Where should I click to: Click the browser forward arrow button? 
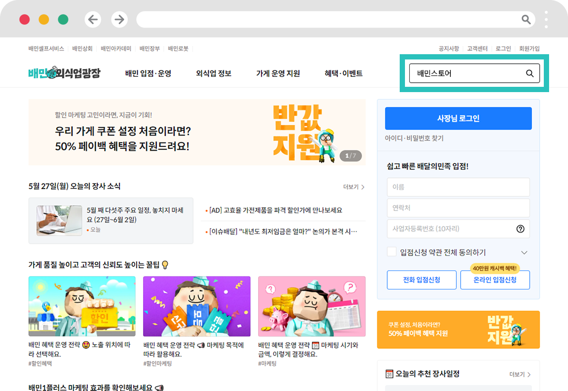pyautogui.click(x=119, y=19)
